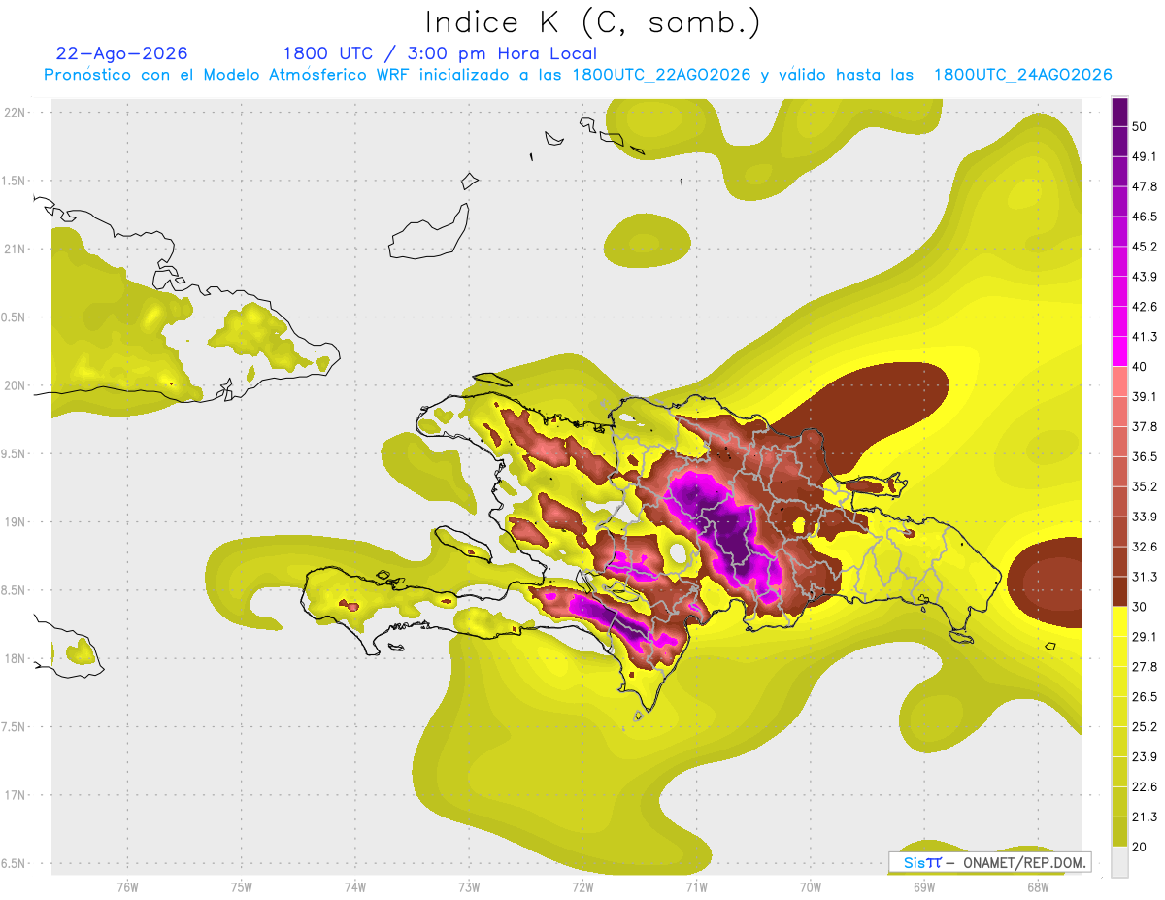Click the '40' color bar label

tap(1140, 367)
